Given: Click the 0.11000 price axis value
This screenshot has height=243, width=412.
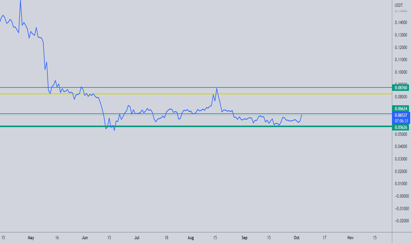Looking at the screenshot, I should click(401, 60).
